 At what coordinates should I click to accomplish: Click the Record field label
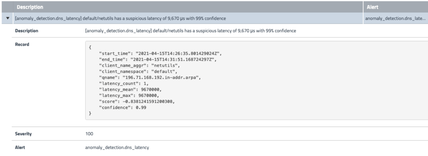click(x=22, y=44)
